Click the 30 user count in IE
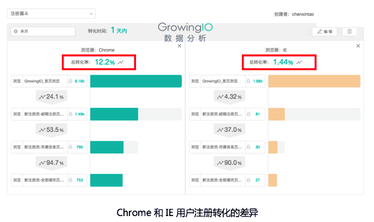 pyautogui.click(x=258, y=147)
